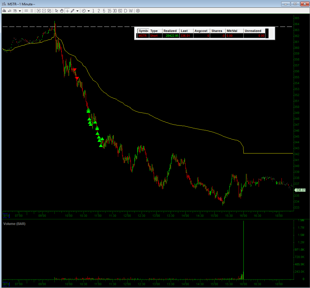Switch to the 60 minute interval

120,11
